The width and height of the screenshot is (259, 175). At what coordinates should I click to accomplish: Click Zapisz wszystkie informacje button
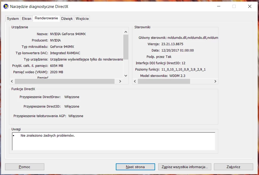[185, 167]
